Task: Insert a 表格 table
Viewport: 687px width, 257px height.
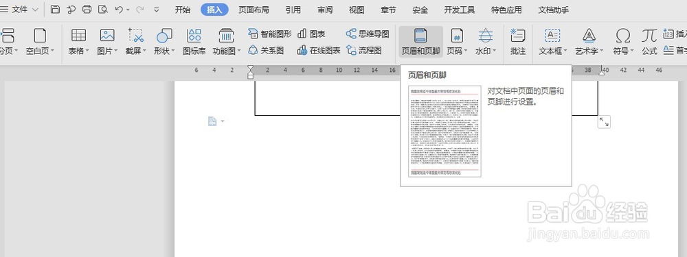Action: pos(78,42)
